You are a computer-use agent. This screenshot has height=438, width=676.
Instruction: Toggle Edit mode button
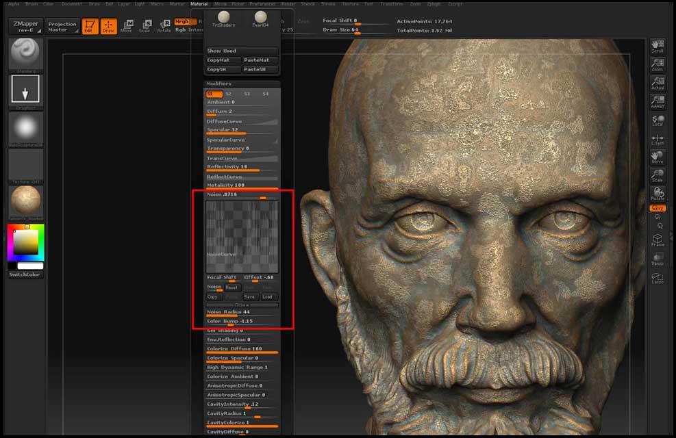[x=90, y=26]
